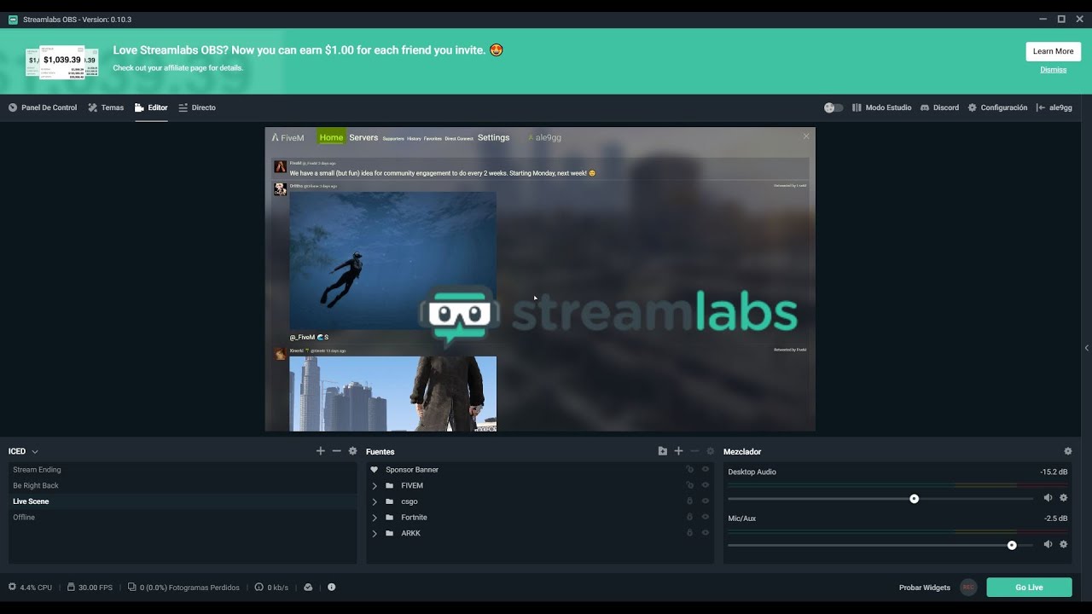Expand the side panel using the right edge arrow
This screenshot has width=1092, height=614.
[1086, 348]
